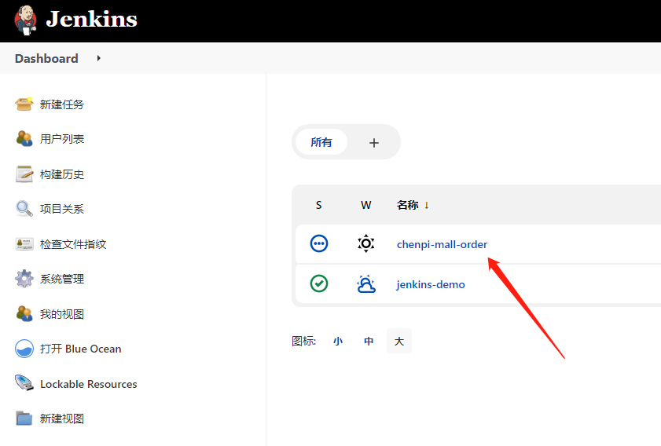
Task: Open the 用户列表 link
Action: click(62, 139)
